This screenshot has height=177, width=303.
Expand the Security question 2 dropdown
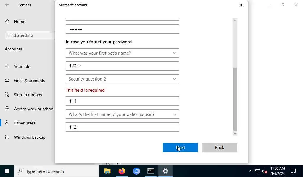pos(122,79)
